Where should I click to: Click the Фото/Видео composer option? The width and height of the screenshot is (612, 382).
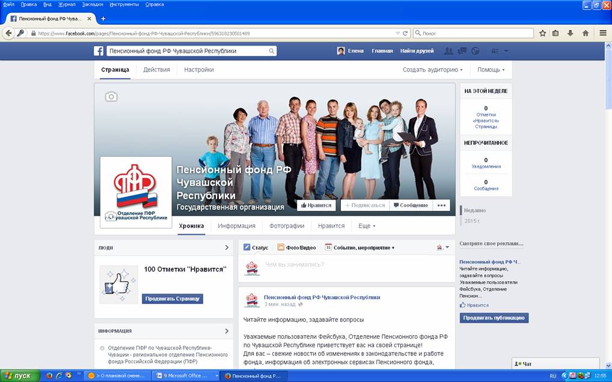[296, 247]
